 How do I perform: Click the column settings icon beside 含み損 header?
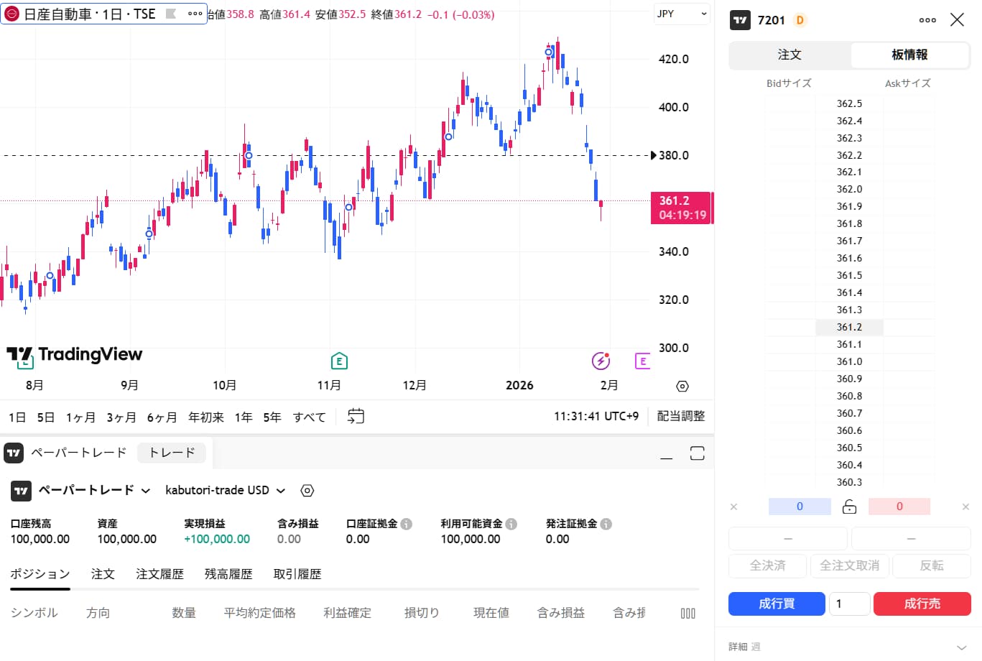[687, 613]
